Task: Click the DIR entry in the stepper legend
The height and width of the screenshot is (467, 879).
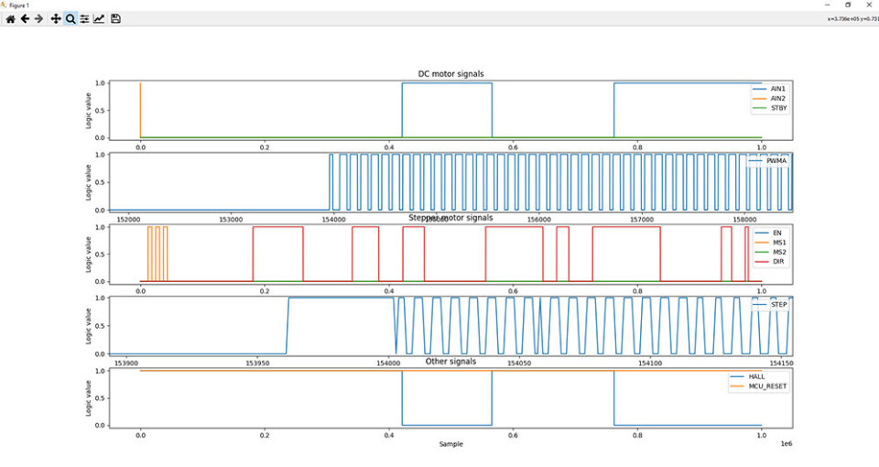Action: (x=777, y=262)
